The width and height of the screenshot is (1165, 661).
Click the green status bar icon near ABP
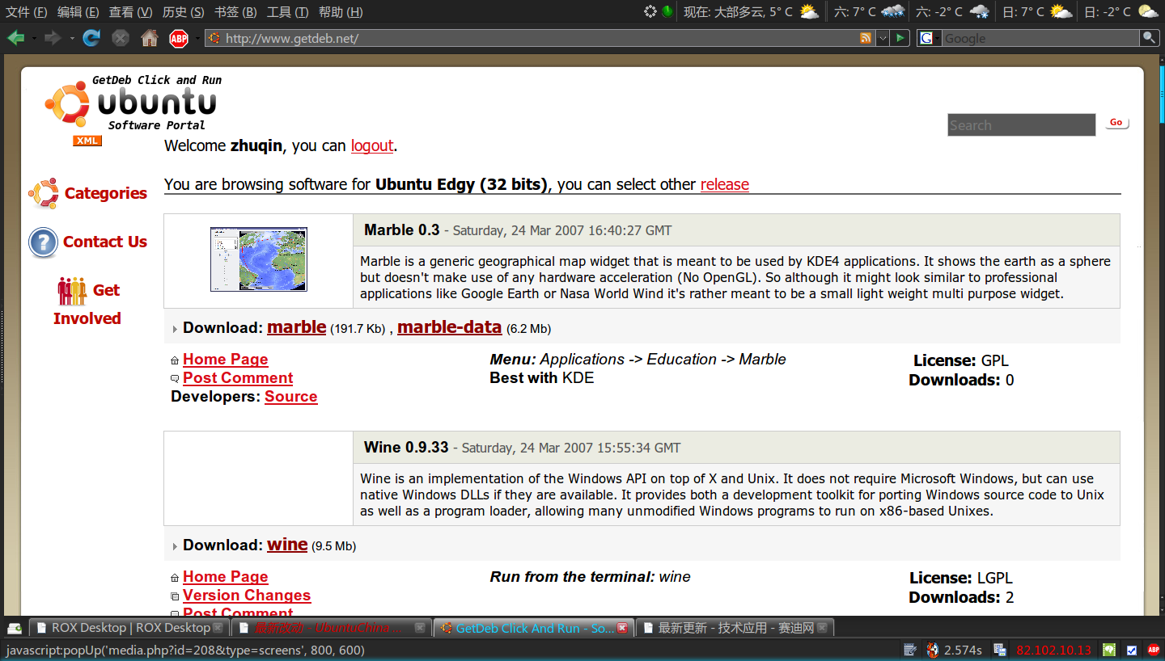[1109, 650]
